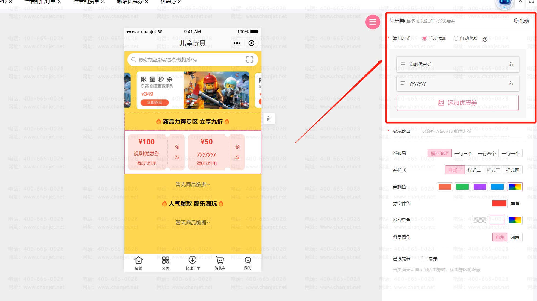Switch to the 优惠券 tab

(x=168, y=2)
